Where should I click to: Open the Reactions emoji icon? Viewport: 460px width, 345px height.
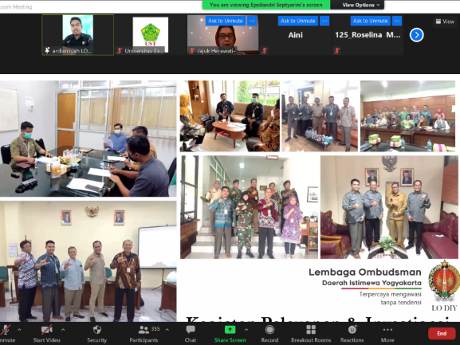[352, 330]
